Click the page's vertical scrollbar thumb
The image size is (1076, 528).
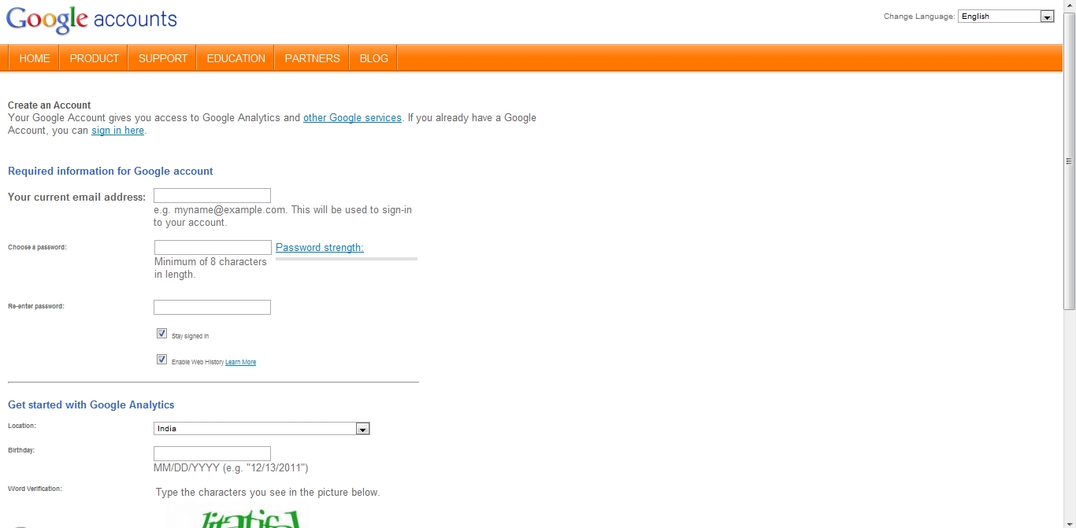click(1070, 161)
